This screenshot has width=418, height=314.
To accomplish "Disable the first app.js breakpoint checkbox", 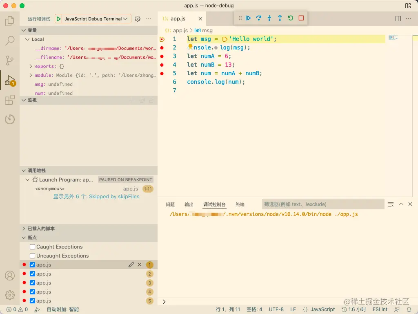I will [x=33, y=265].
